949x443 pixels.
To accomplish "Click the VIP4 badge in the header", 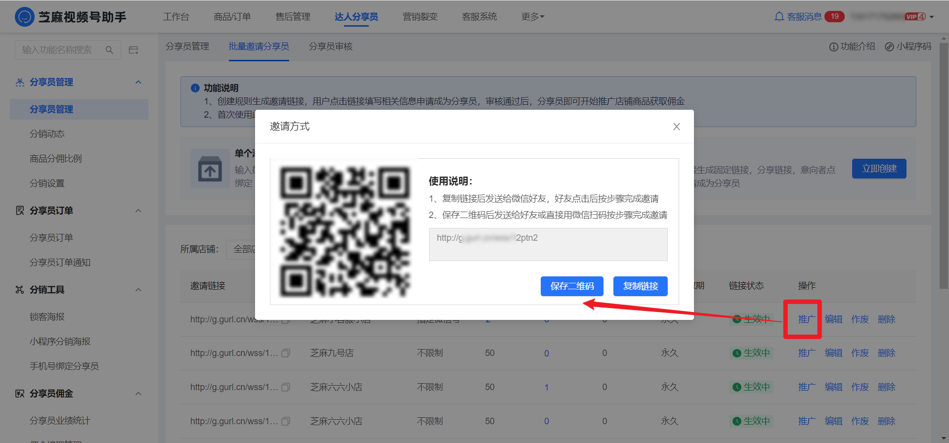I will click(915, 17).
